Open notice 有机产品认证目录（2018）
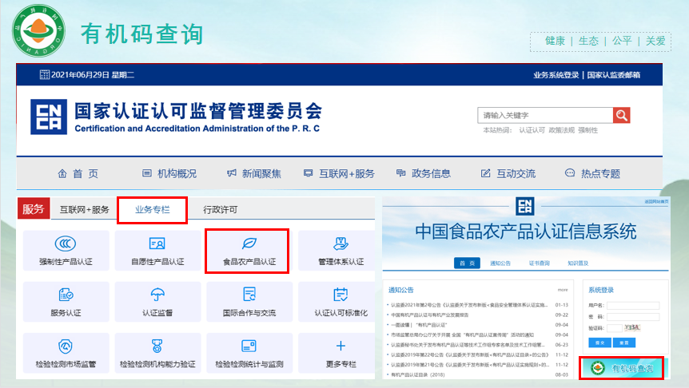This screenshot has height=388, width=689. (418, 375)
